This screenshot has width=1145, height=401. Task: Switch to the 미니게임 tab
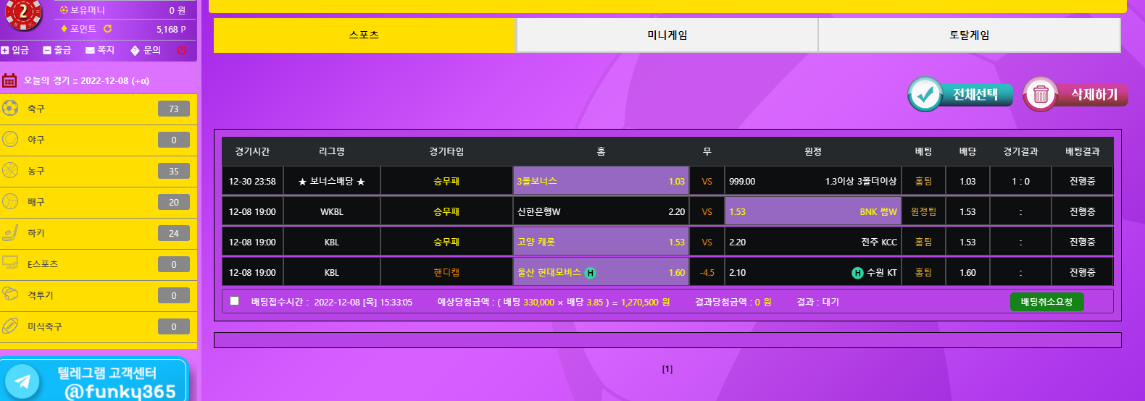[667, 35]
